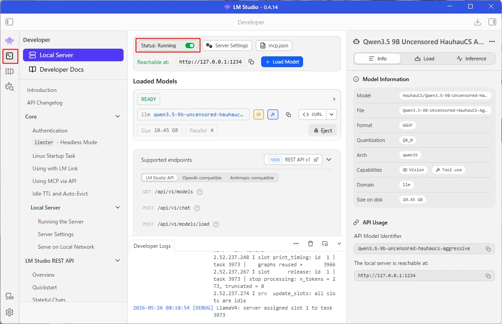This screenshot has height=324, width=502.
Task: Open the Developer Logs tab
Action: (x=152, y=246)
